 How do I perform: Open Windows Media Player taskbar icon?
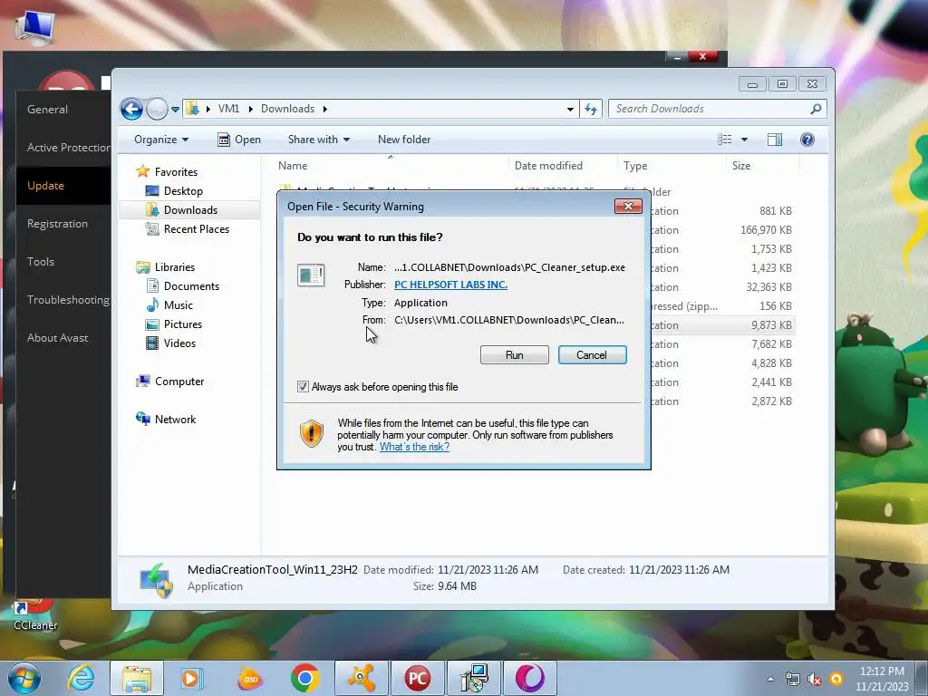point(190,678)
